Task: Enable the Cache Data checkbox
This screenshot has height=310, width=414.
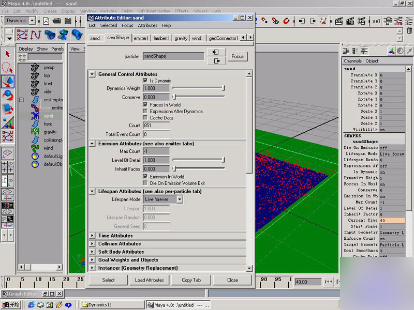Action: pyautogui.click(x=145, y=118)
